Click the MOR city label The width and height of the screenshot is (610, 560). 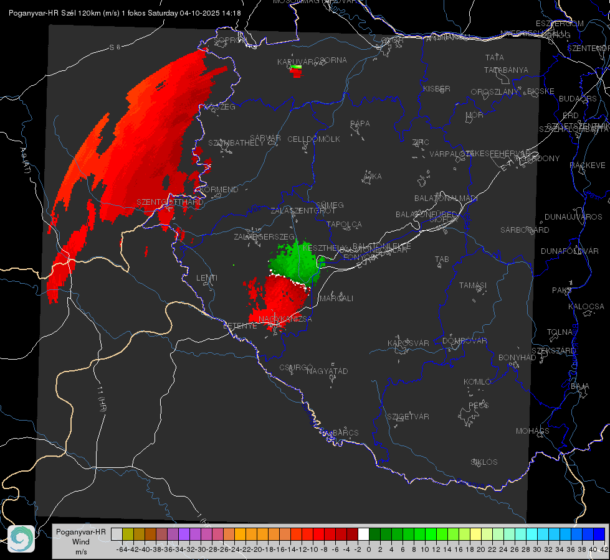(x=475, y=114)
